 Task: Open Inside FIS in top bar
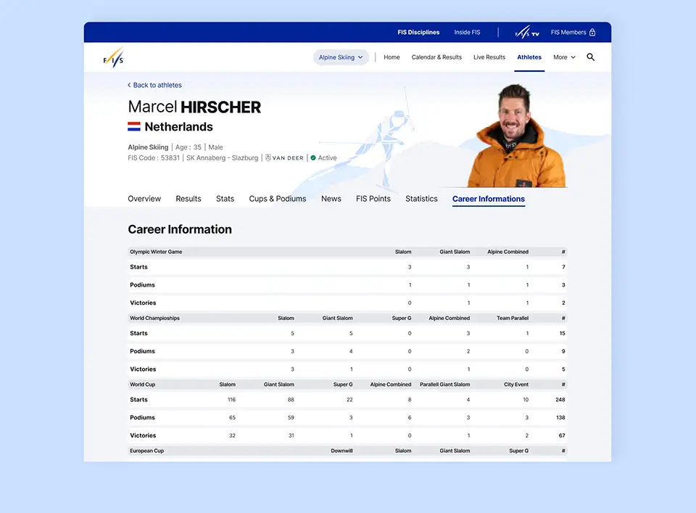(467, 33)
